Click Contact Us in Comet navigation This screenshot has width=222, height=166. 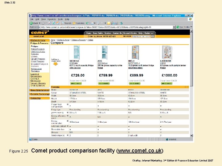117,33
